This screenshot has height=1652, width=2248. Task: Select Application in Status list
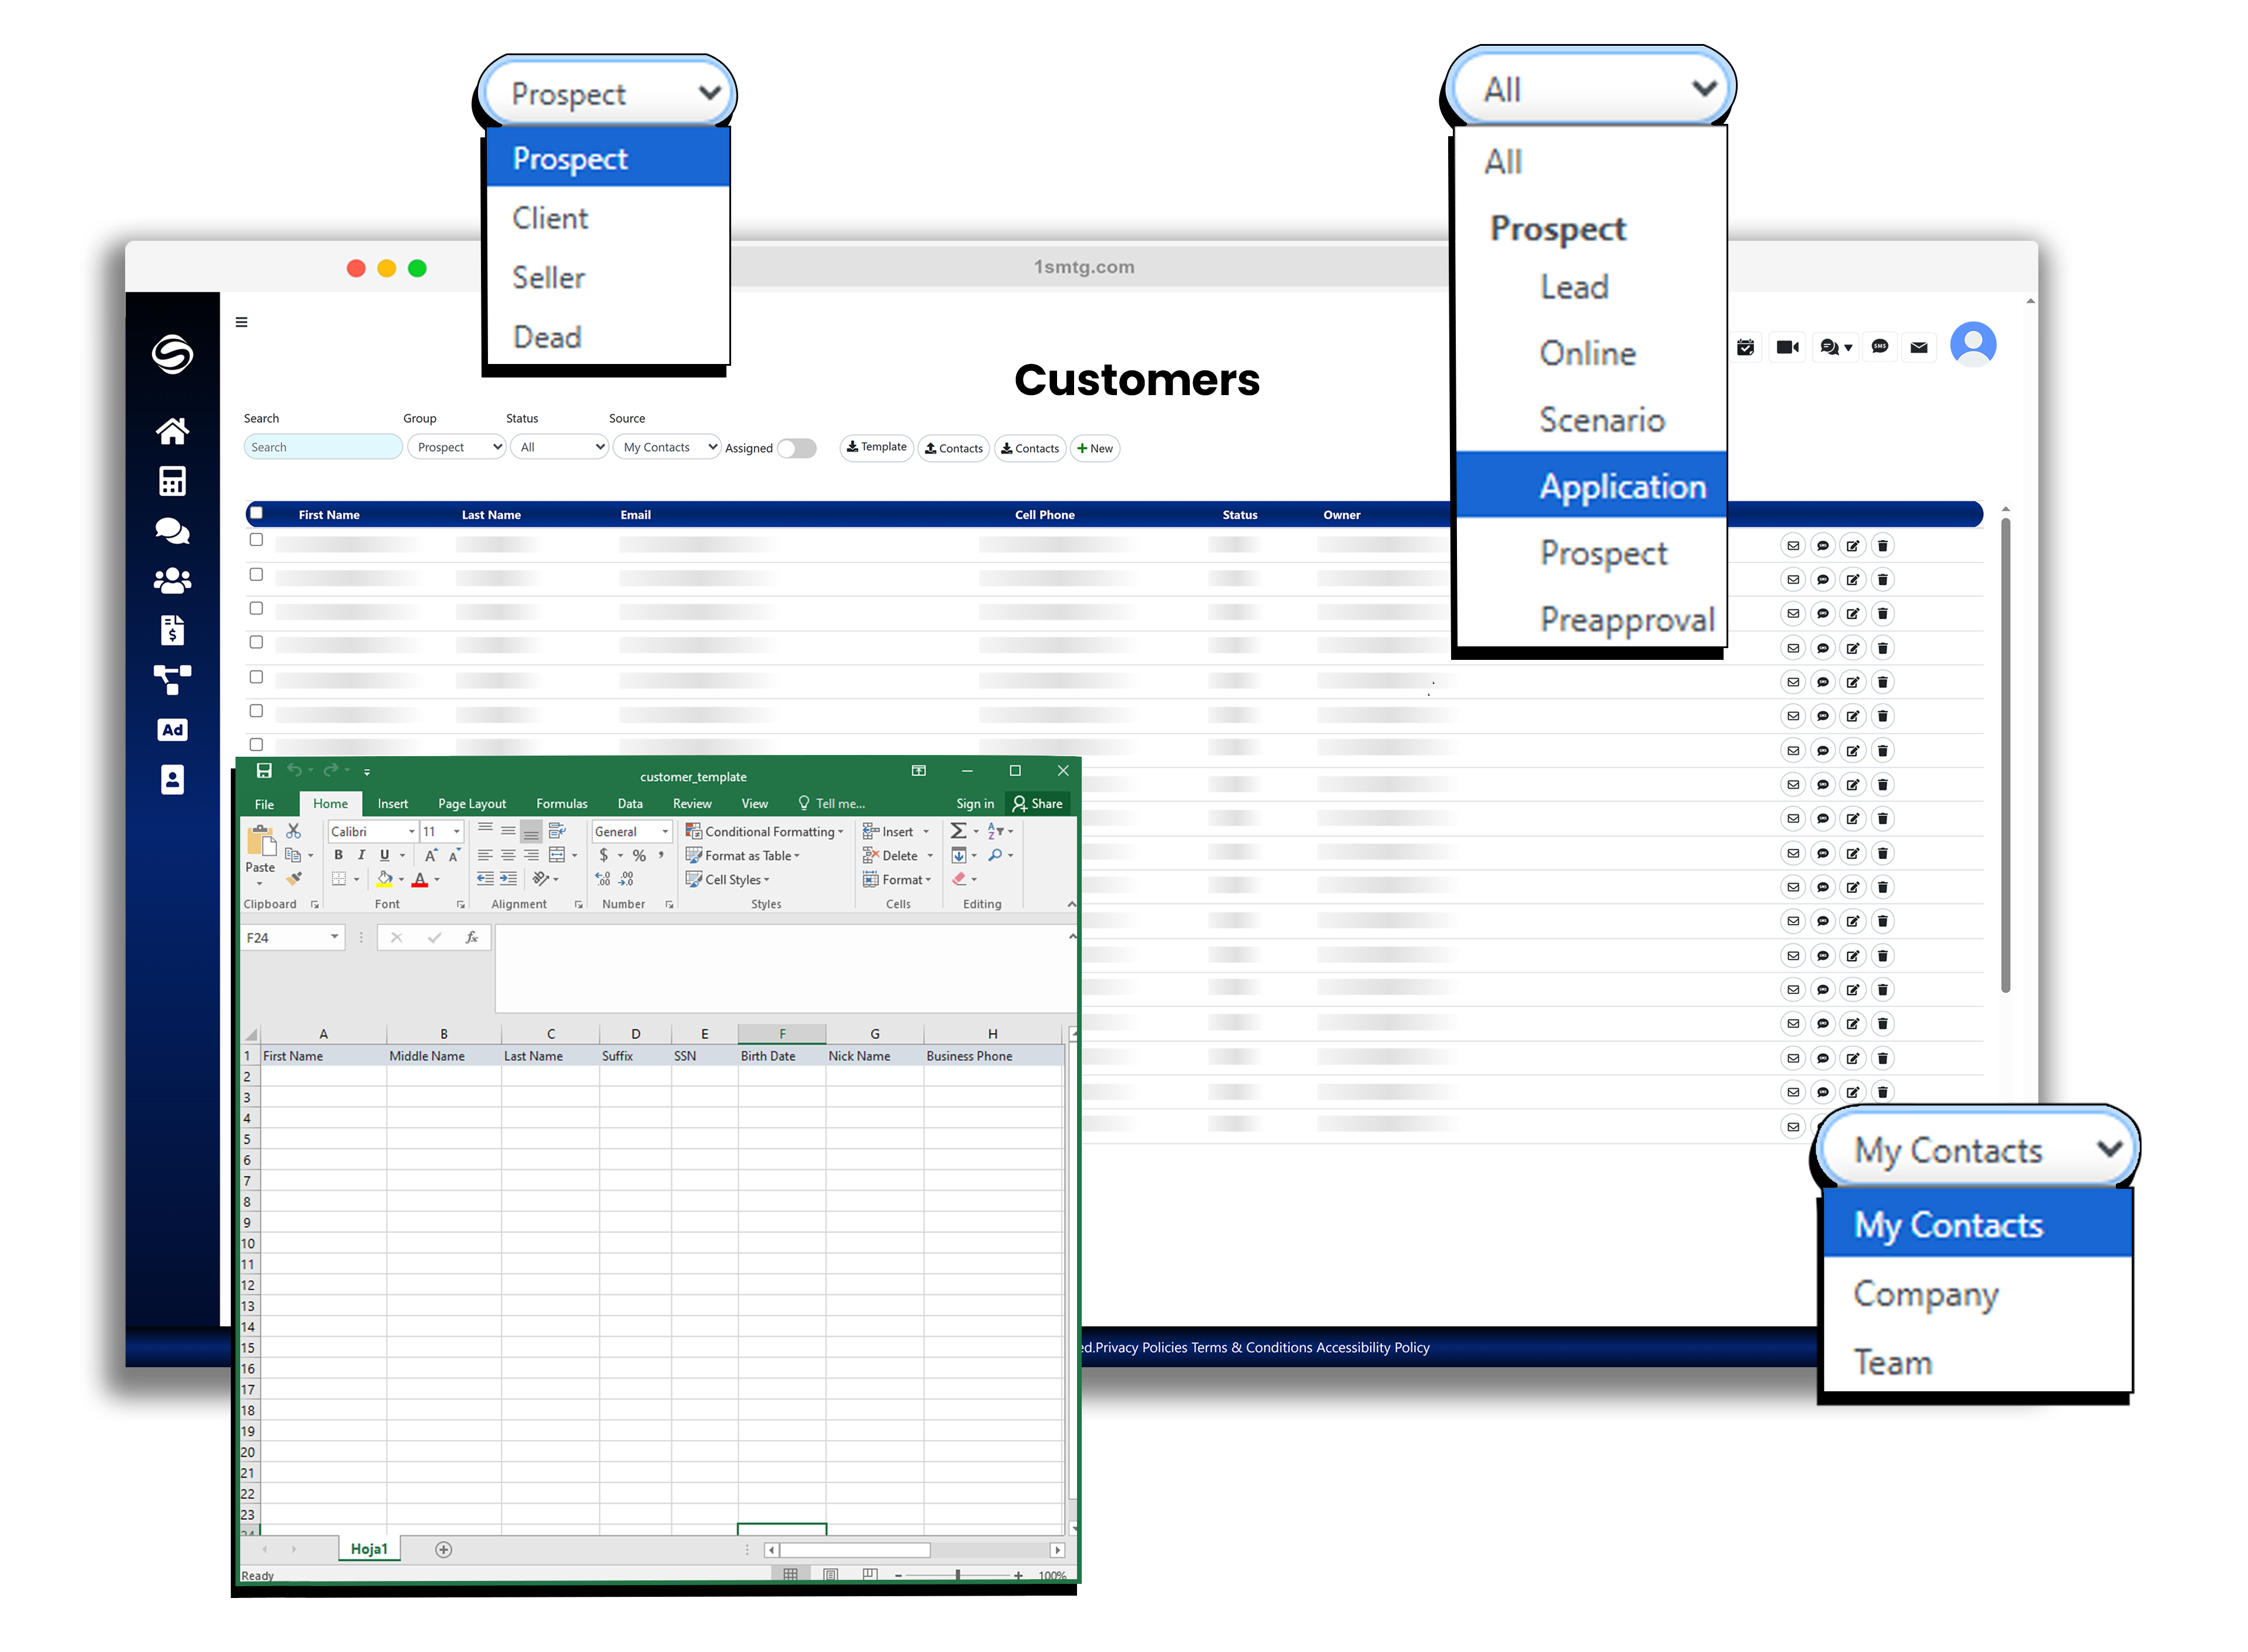1621,486
